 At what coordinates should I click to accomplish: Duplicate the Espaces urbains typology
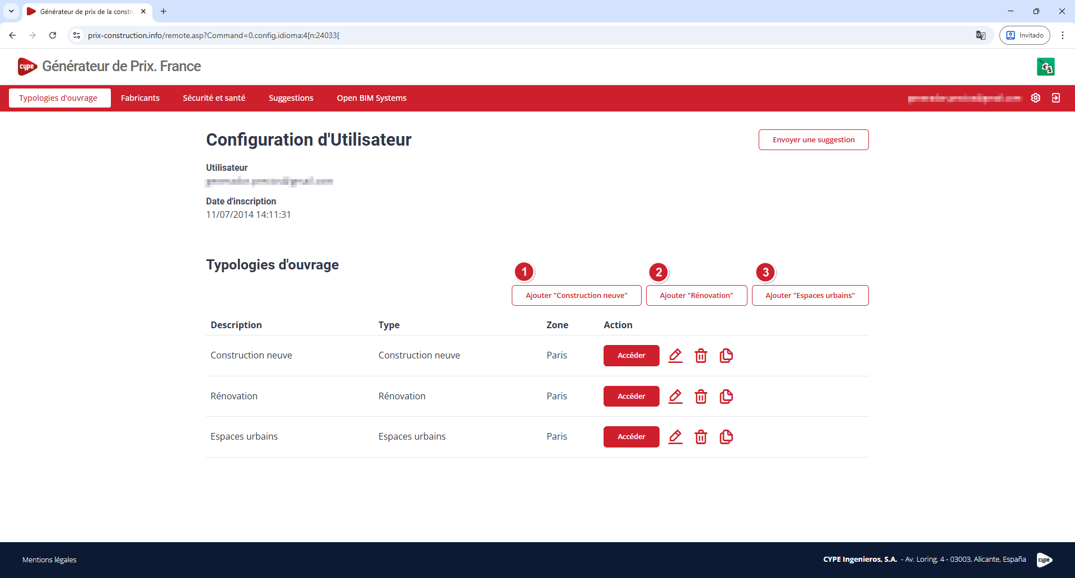point(726,437)
